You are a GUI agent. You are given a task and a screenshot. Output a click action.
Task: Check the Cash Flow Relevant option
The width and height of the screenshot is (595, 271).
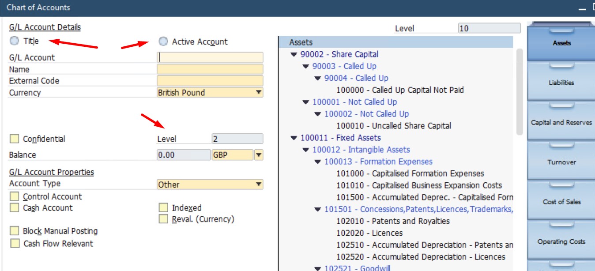click(15, 243)
